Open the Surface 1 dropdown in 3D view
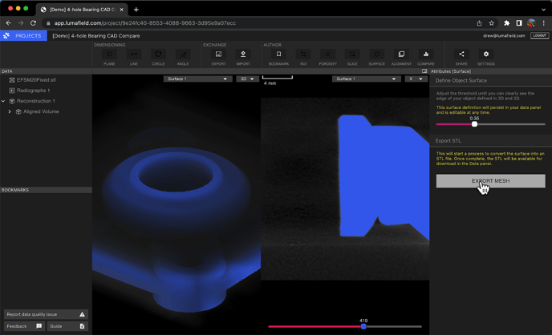552x335 pixels. tap(197, 79)
